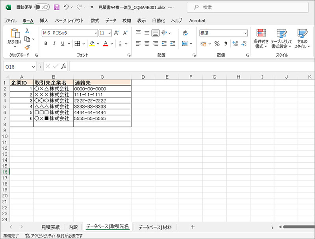Open Conditional Formatting icon menu
The width and height of the screenshot is (315, 239).
tap(261, 39)
